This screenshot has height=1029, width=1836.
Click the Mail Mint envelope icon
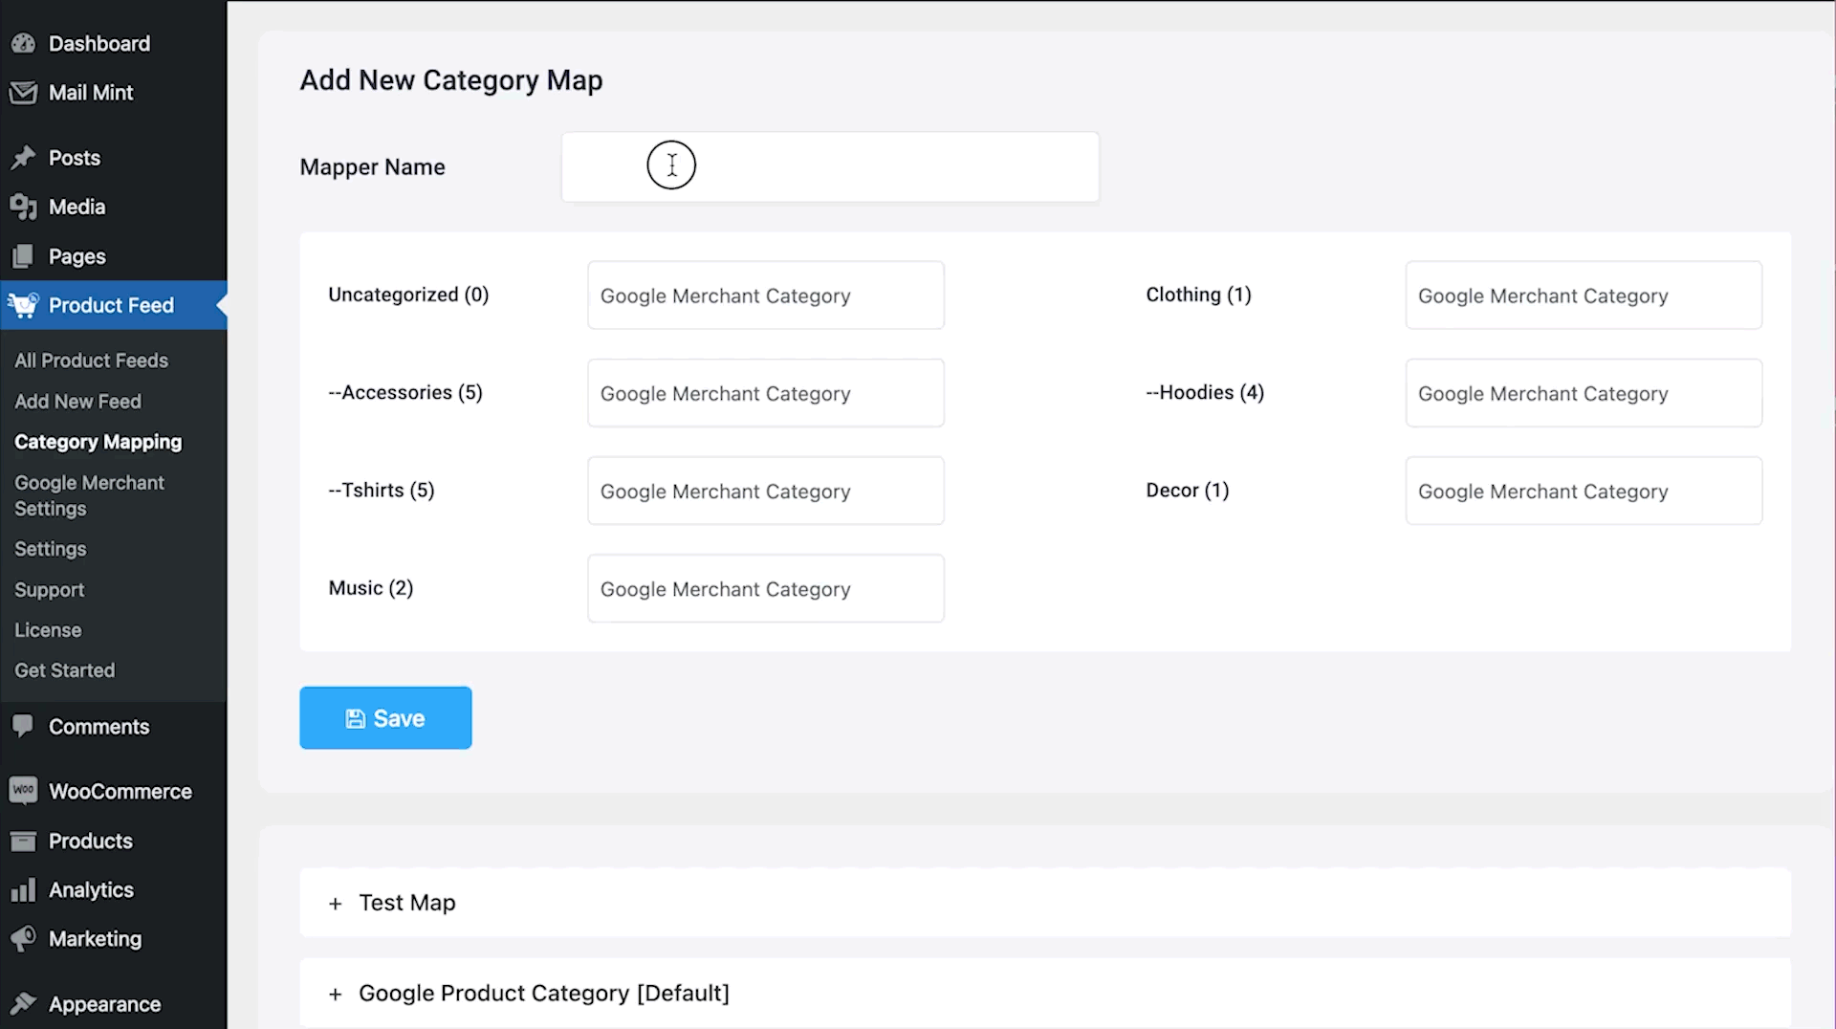[23, 93]
